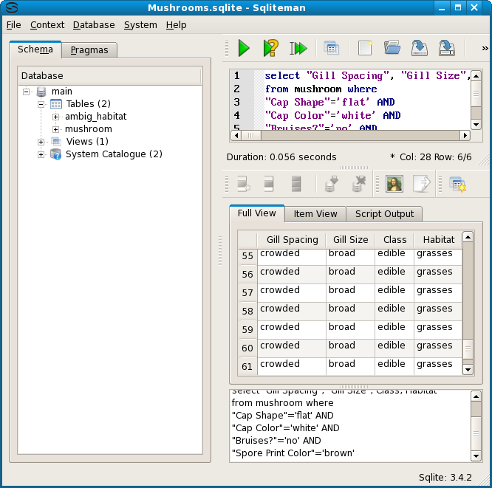Click SQL editor scroll right arrow
The image size is (492, 488).
tap(465, 136)
